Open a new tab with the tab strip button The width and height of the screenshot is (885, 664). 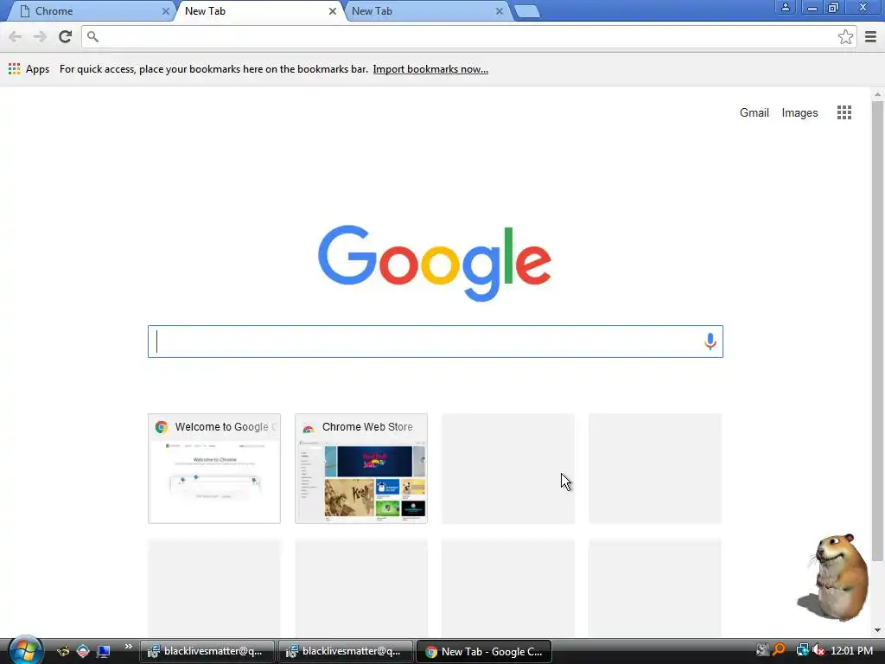527,12
